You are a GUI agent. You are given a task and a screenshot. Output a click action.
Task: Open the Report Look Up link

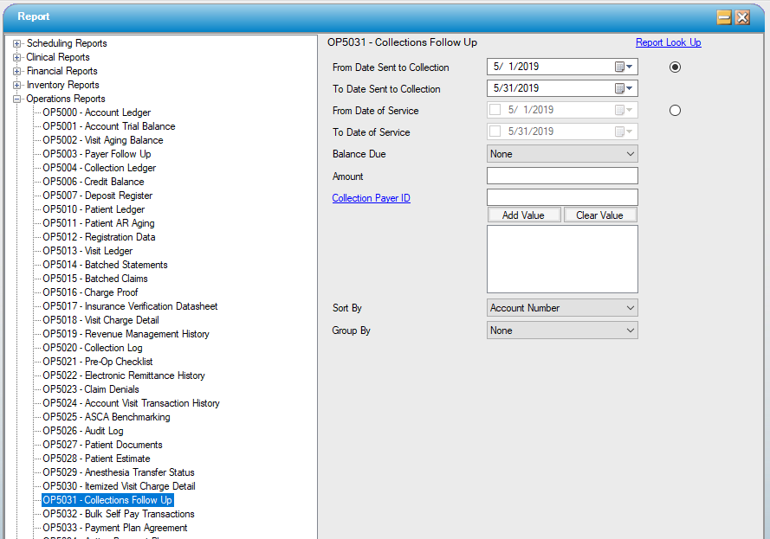668,42
